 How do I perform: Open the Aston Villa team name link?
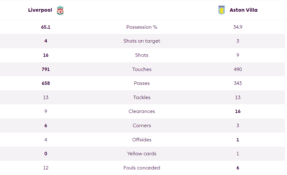(x=243, y=10)
